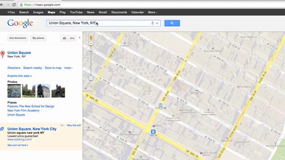Click the blue search magnifier button
The image size is (285, 160).
[172, 23]
